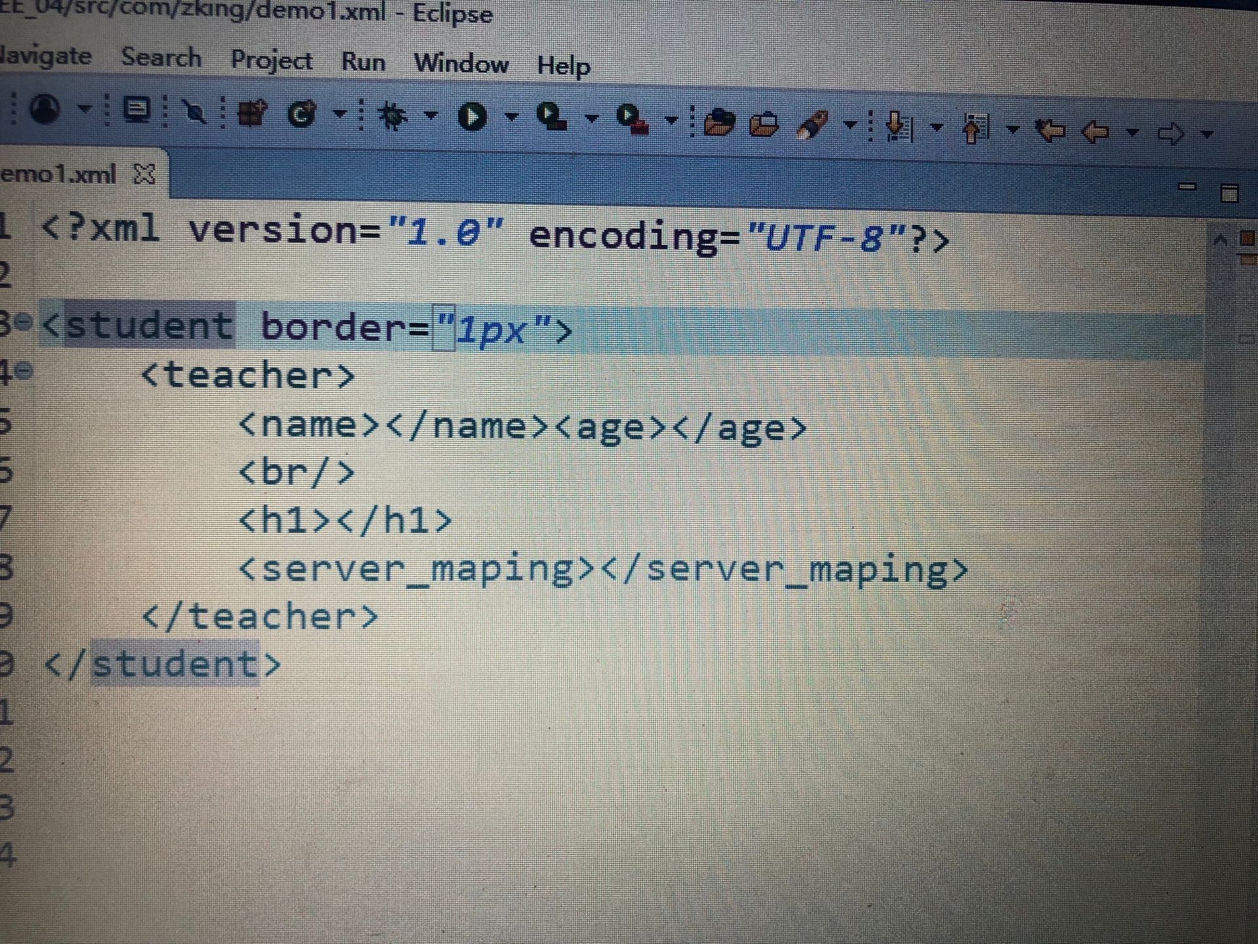1258x944 pixels.
Task: Click the Debug bug icon
Action: tap(392, 115)
